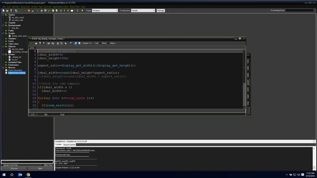
Task: Click the resource search field above Whole Word Only
Action: coord(27,162)
